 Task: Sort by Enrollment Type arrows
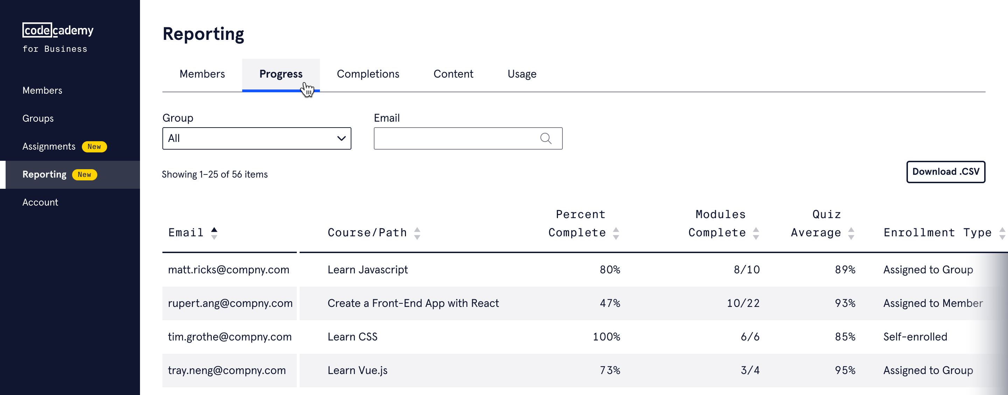(1002, 233)
